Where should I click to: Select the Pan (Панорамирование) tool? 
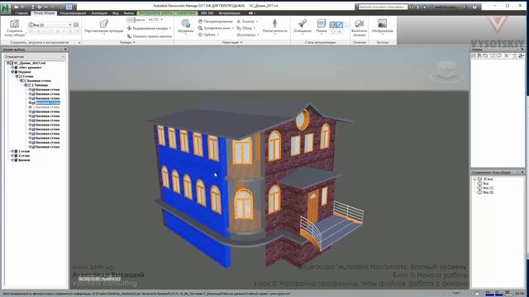click(216, 21)
